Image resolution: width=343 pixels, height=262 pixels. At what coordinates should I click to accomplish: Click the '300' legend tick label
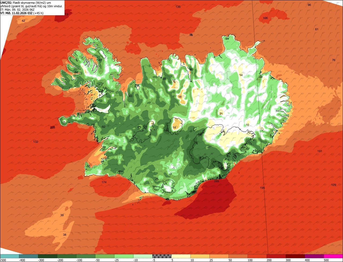click(288, 260)
